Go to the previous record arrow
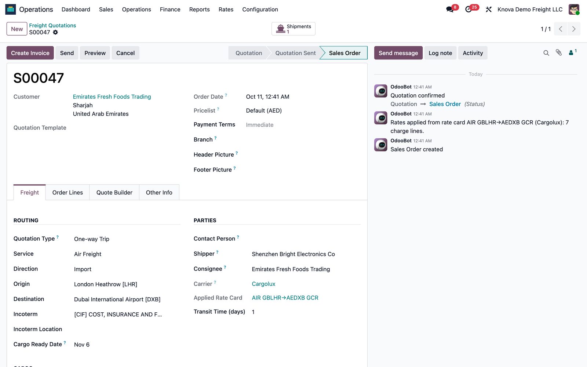The height and width of the screenshot is (367, 587). coord(561,29)
